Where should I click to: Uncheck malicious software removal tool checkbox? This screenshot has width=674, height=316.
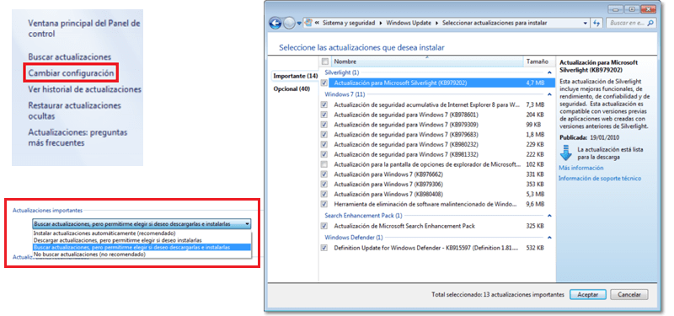point(324,204)
